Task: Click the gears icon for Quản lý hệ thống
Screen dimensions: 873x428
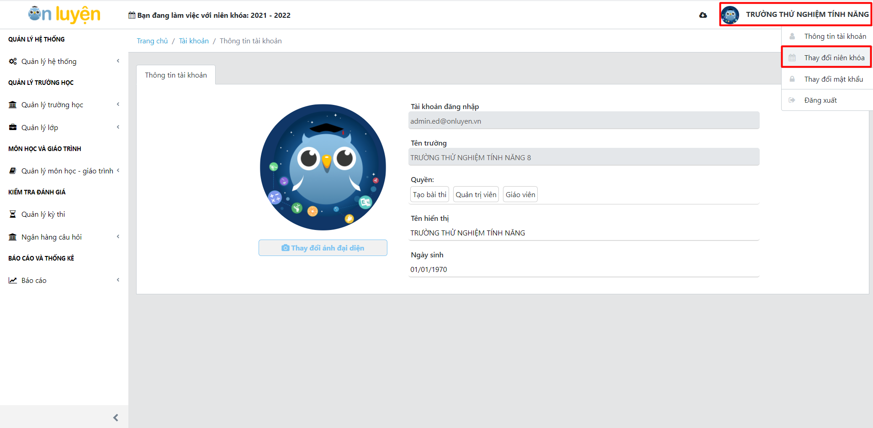Action: [13, 61]
